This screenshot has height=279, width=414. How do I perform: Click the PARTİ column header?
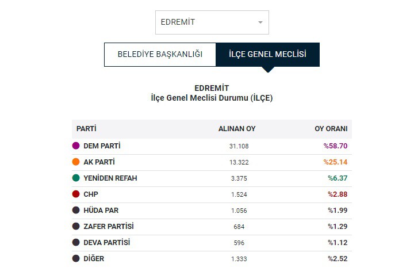[86, 129]
